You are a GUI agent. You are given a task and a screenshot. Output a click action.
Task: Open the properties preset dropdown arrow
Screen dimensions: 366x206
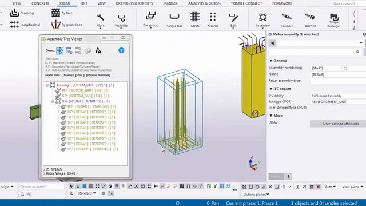pyautogui.click(x=361, y=43)
